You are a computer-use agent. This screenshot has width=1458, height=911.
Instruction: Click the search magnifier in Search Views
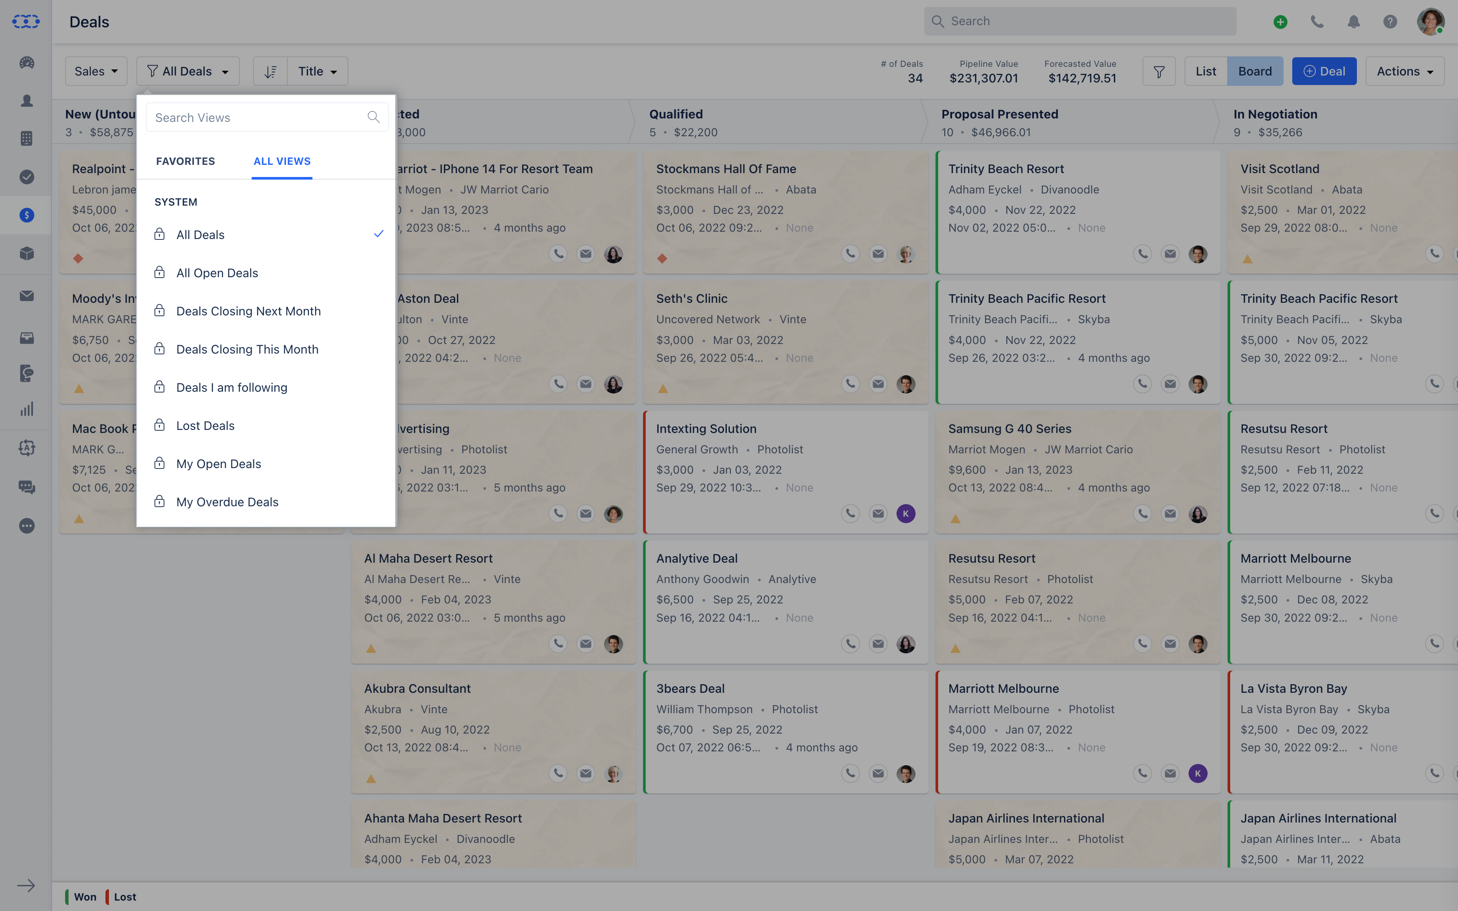coord(374,117)
